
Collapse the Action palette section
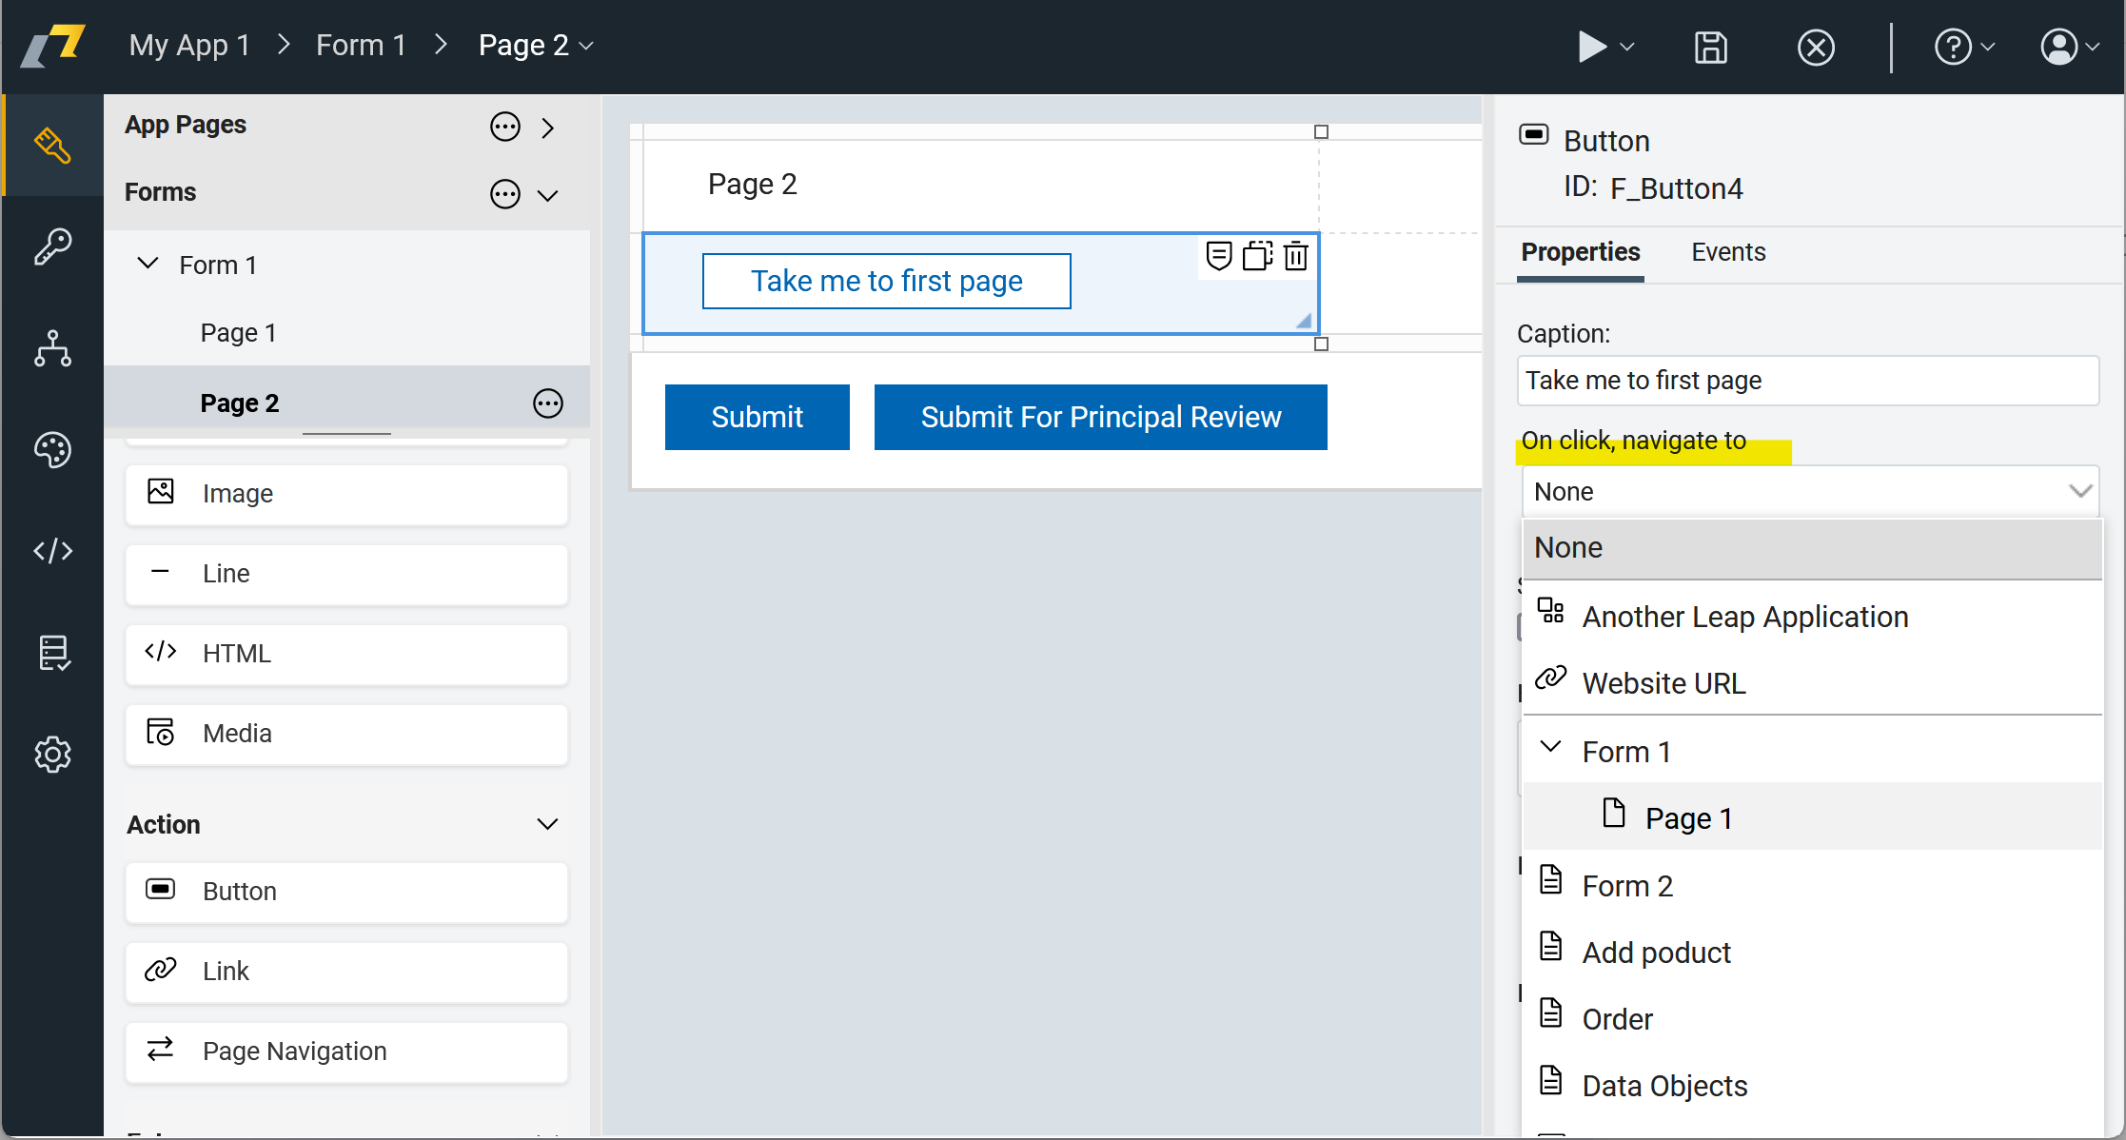coord(547,824)
